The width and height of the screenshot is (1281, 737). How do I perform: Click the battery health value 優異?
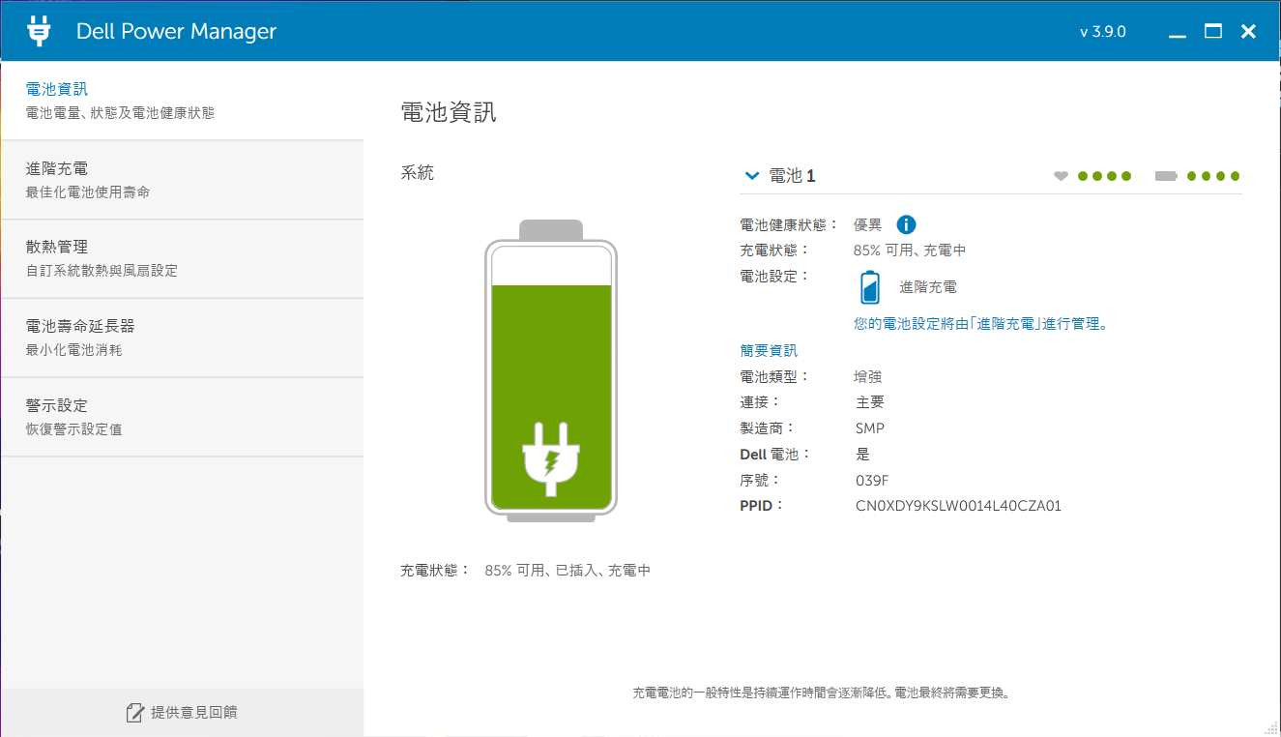(x=867, y=224)
